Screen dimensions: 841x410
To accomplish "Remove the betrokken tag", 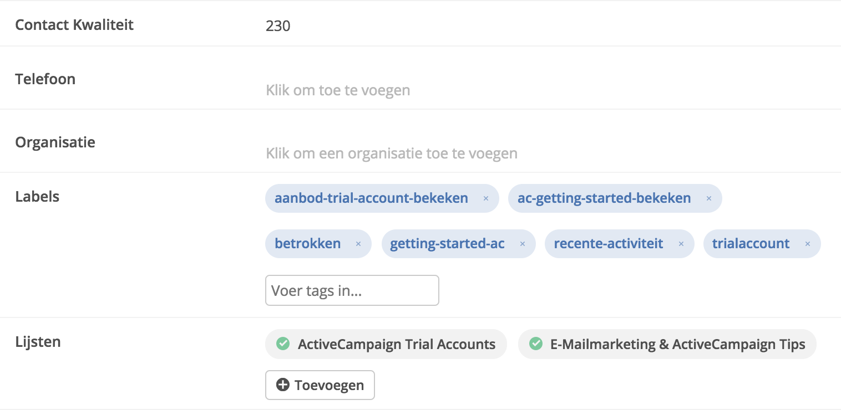I will pyautogui.click(x=358, y=244).
